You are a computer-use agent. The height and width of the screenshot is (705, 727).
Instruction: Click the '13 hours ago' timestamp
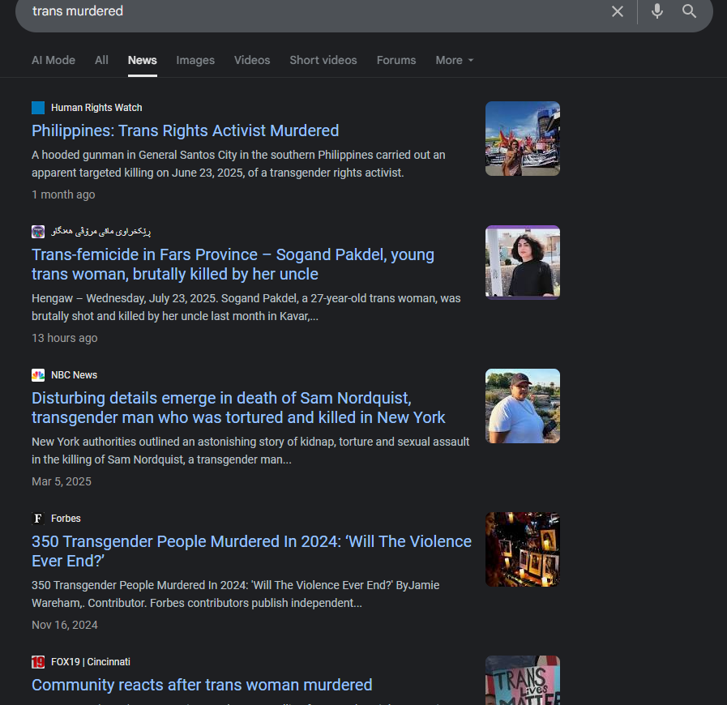65,338
